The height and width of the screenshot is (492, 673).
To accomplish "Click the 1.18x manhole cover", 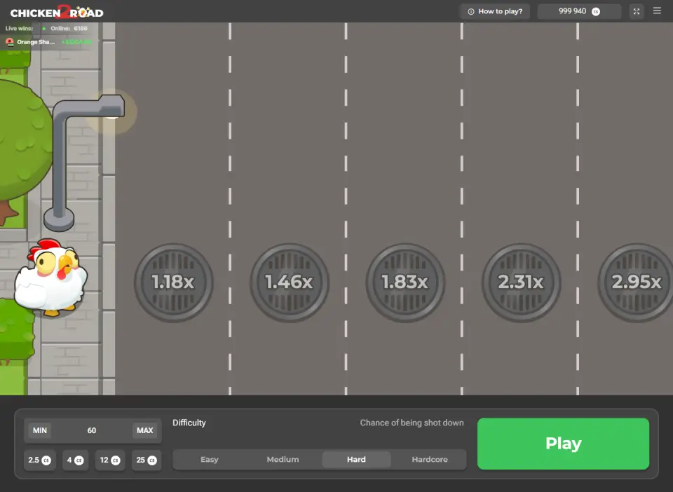I will click(x=173, y=282).
